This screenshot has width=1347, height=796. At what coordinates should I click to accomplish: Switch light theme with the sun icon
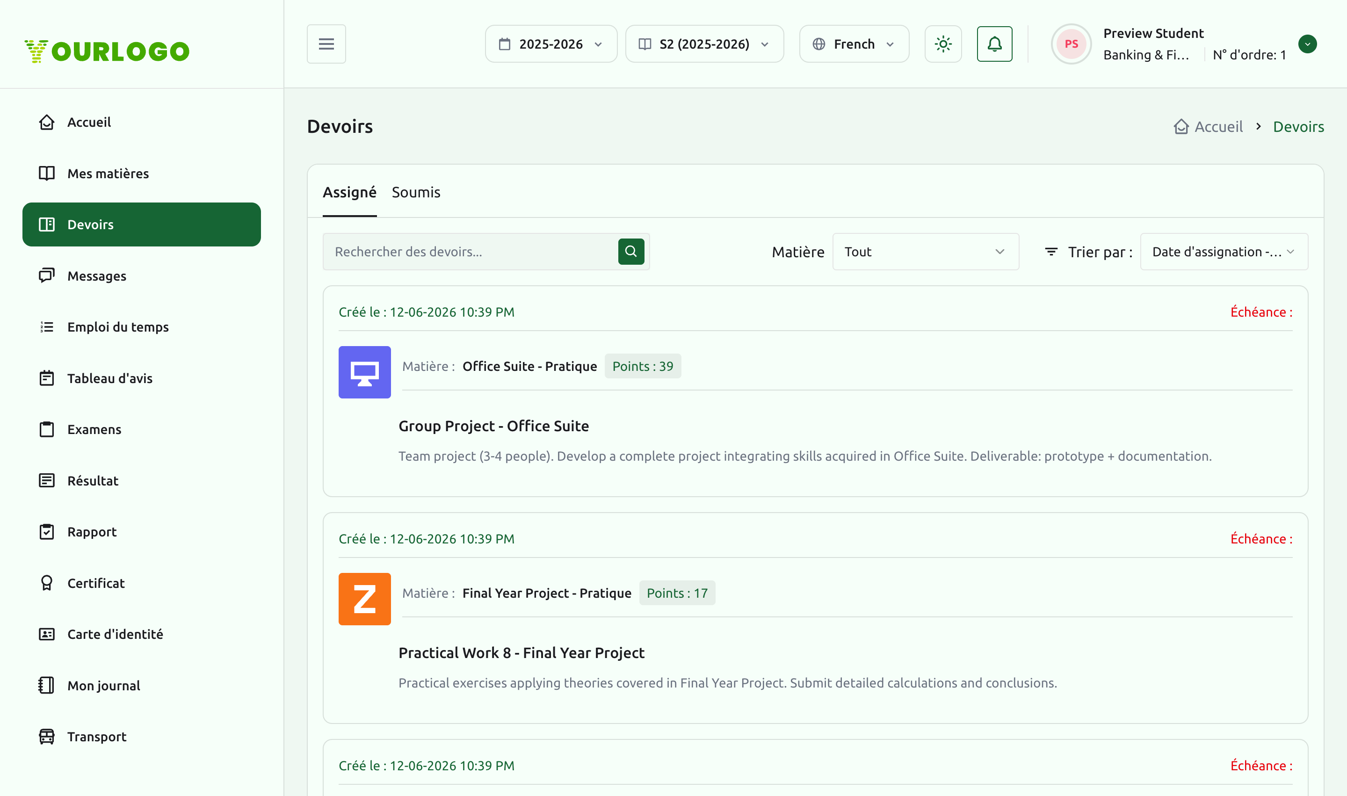click(943, 44)
